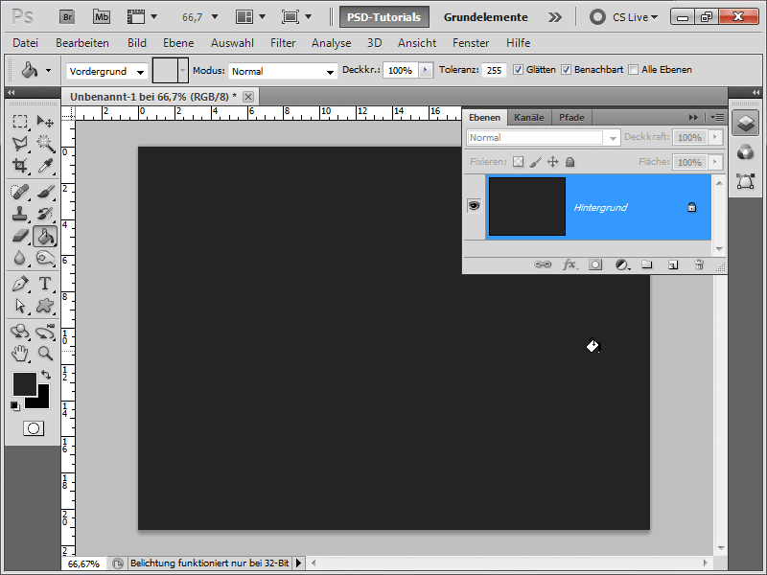767x575 pixels.
Task: Select the Type tool
Action: pos(45,284)
